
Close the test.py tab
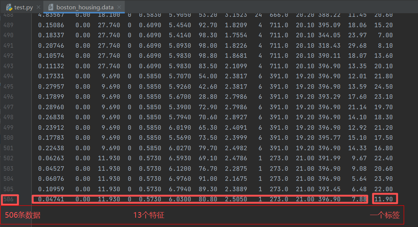pyautogui.click(x=38, y=7)
